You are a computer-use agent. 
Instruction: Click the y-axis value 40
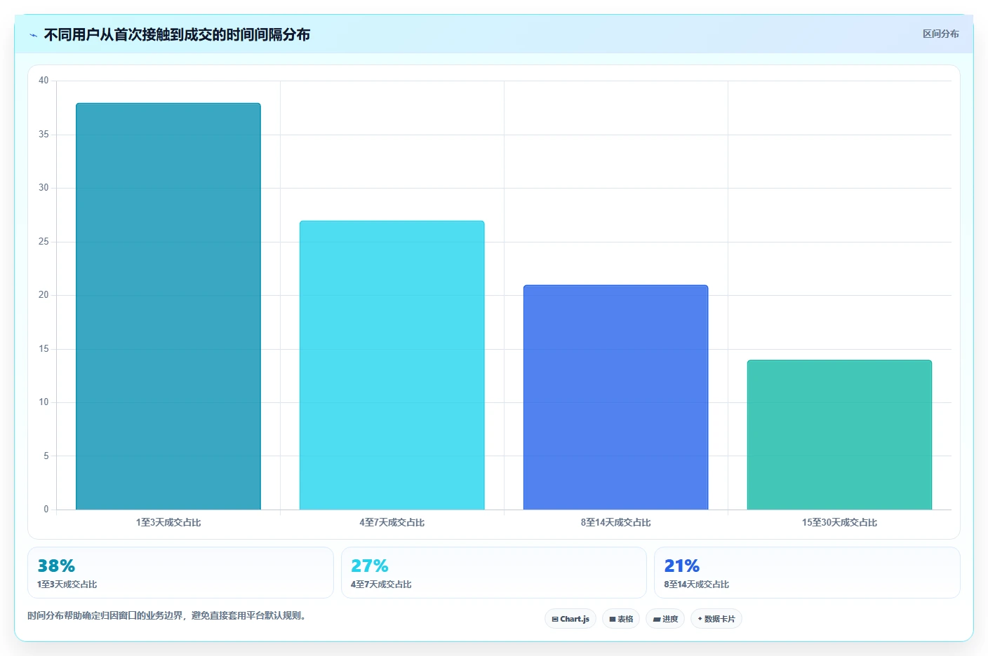[x=44, y=81]
